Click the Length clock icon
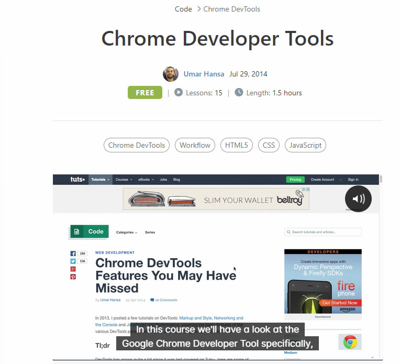Screen dimensions: 400x364 [239, 92]
